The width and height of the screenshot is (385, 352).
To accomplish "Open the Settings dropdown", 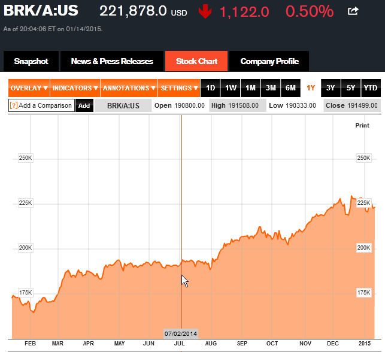I will (x=179, y=88).
